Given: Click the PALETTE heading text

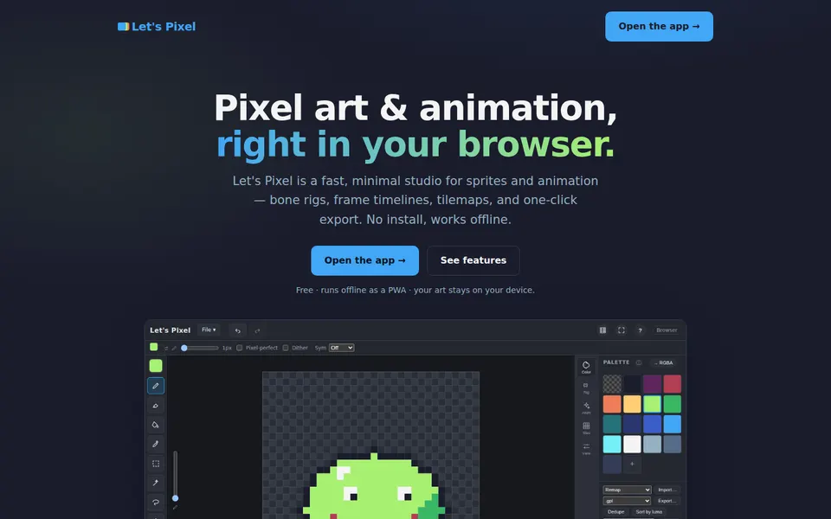Looking at the screenshot, I should tap(616, 362).
